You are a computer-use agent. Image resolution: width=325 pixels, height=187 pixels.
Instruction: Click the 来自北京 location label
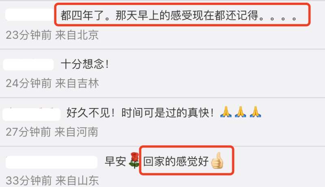pyautogui.click(x=77, y=35)
